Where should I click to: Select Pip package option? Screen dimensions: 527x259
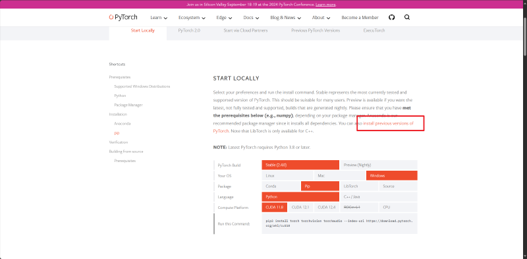click(x=320, y=186)
